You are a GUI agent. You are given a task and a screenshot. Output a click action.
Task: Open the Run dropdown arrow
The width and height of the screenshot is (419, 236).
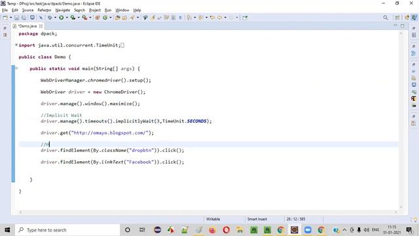pos(67,18)
